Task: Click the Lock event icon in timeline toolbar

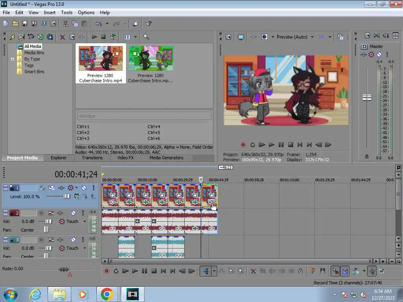Action: click(300, 271)
